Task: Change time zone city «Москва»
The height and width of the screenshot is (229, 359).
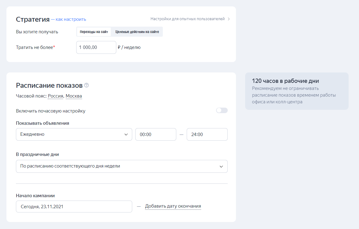Action: click(x=74, y=96)
